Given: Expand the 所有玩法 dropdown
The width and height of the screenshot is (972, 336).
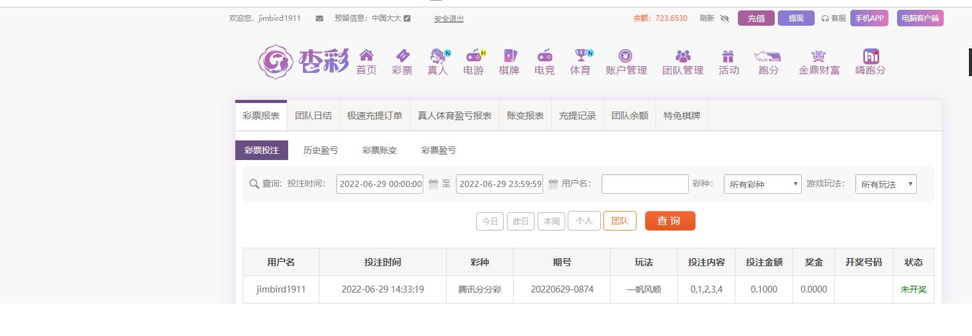Looking at the screenshot, I should [x=886, y=184].
